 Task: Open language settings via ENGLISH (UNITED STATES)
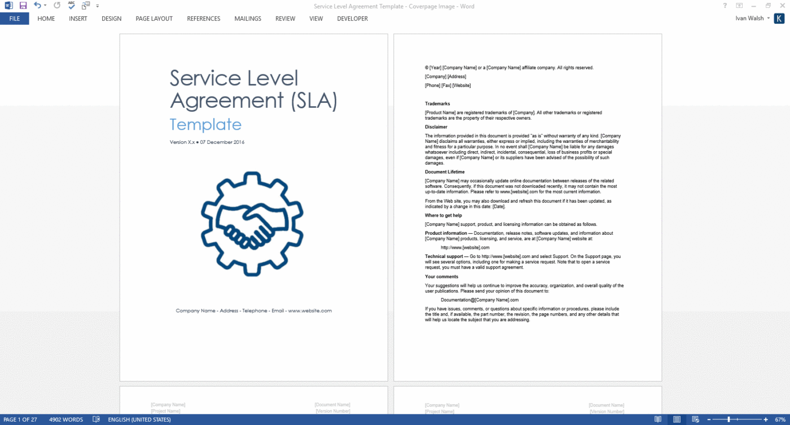click(x=139, y=419)
